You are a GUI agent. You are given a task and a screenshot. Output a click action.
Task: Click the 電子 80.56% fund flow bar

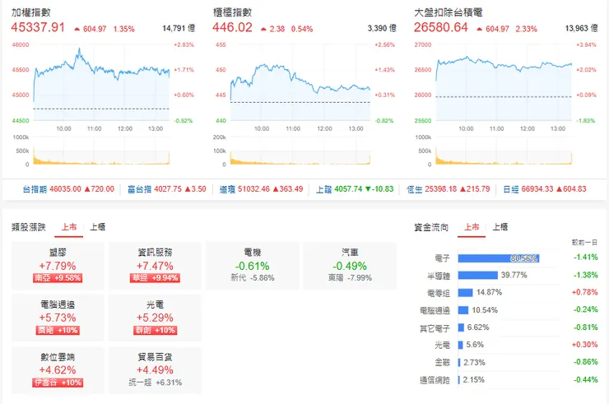pyautogui.click(x=498, y=258)
